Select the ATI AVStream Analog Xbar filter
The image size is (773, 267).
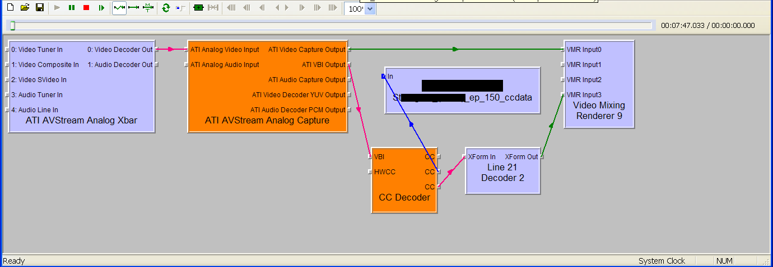pyautogui.click(x=81, y=87)
